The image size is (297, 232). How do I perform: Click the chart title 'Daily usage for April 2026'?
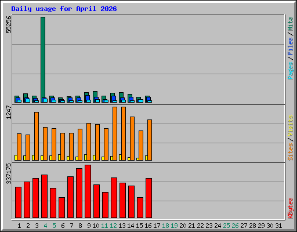click(64, 9)
